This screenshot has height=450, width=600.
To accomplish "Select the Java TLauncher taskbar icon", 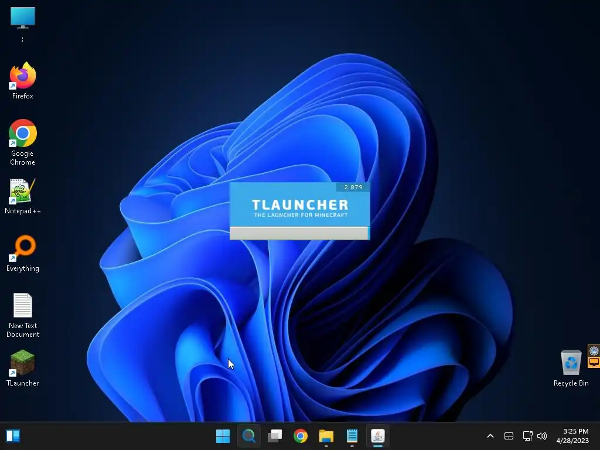I will [378, 436].
